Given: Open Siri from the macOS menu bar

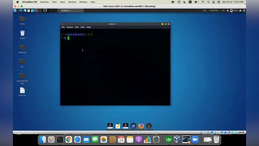Looking at the screenshot, I should click(219, 2).
